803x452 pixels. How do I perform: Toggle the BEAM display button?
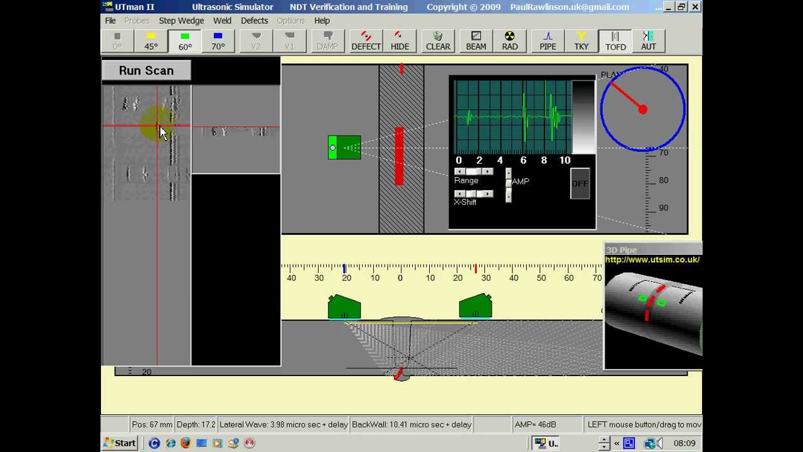[x=476, y=41]
